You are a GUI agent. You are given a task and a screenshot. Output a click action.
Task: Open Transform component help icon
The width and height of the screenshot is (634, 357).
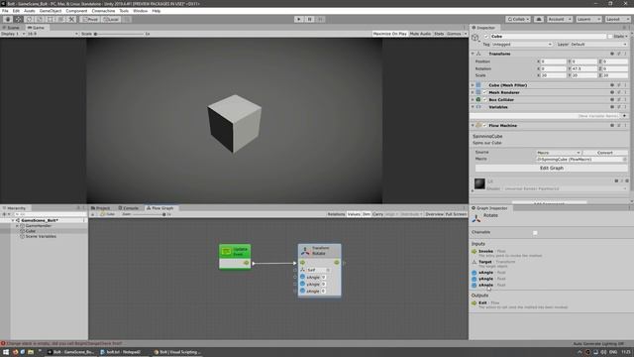(612, 54)
